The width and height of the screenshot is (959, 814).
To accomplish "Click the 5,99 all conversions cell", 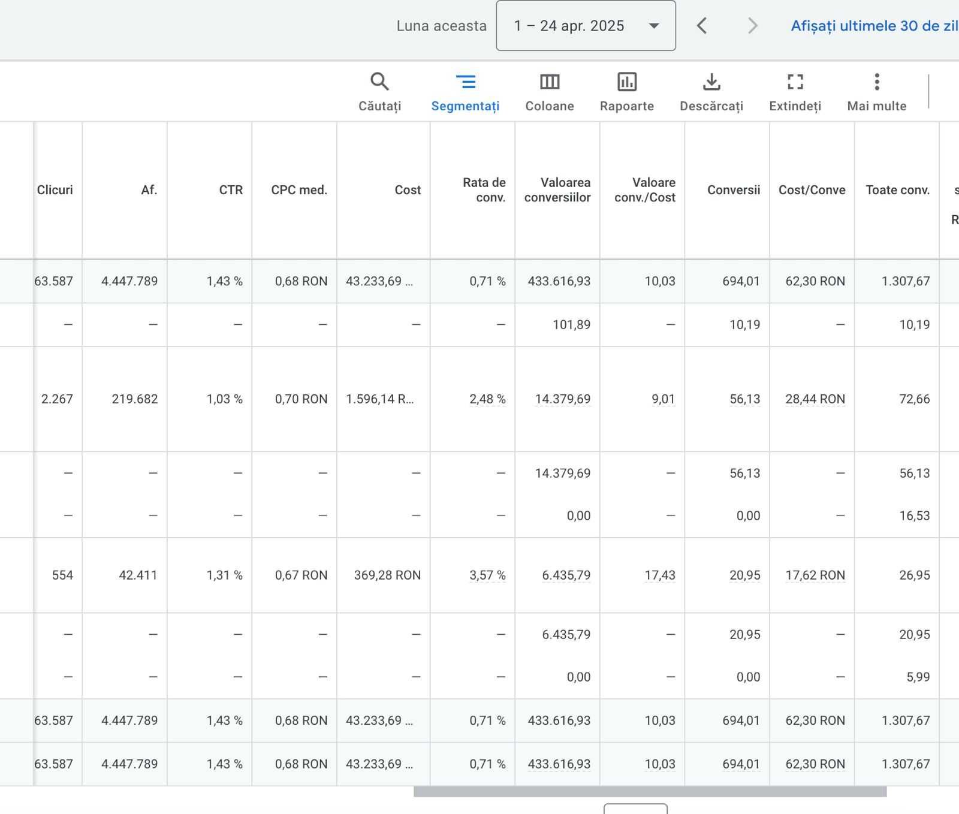I will pyautogui.click(x=918, y=677).
